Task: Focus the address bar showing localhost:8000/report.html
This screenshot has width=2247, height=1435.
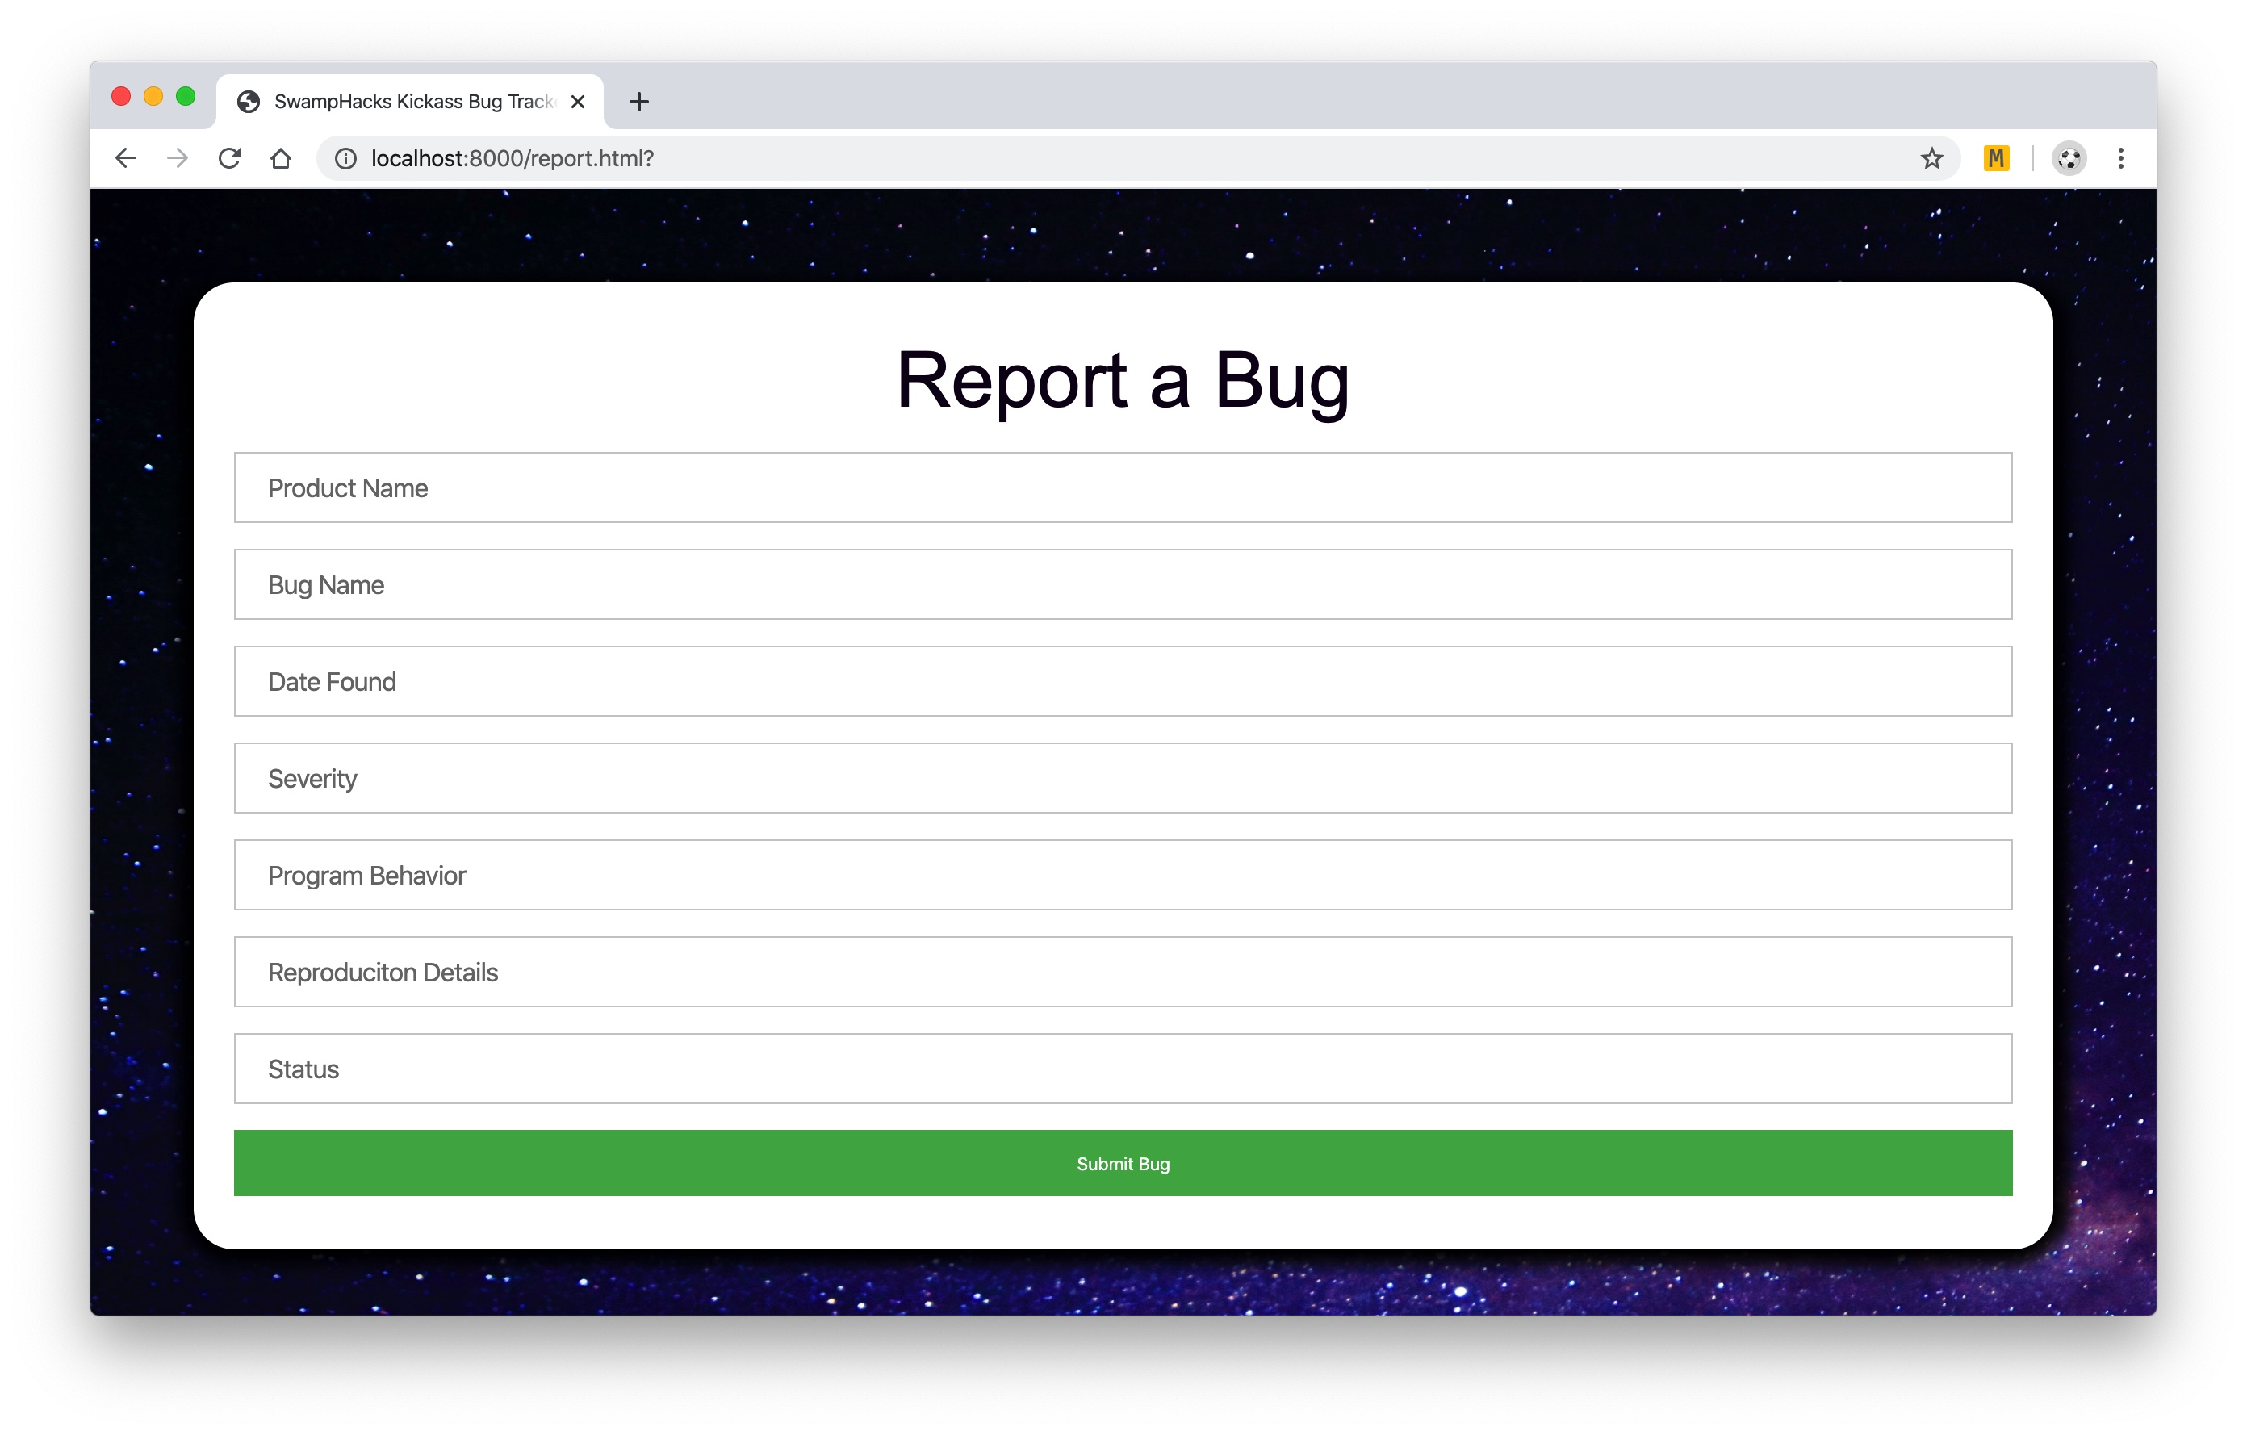Action: click(x=1119, y=159)
